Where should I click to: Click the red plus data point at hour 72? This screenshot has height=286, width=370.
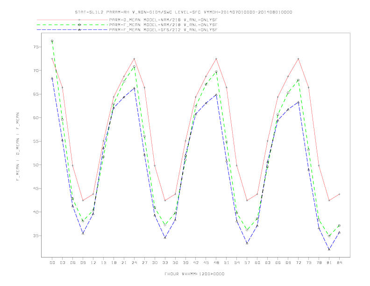point(298,59)
